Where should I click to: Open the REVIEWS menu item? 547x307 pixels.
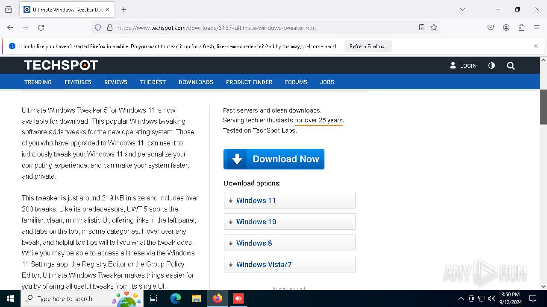click(116, 82)
